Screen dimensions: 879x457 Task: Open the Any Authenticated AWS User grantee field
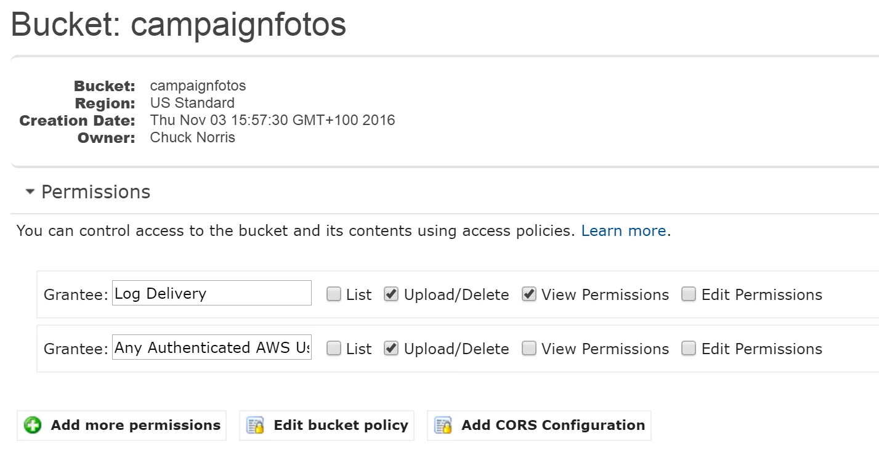tap(212, 347)
